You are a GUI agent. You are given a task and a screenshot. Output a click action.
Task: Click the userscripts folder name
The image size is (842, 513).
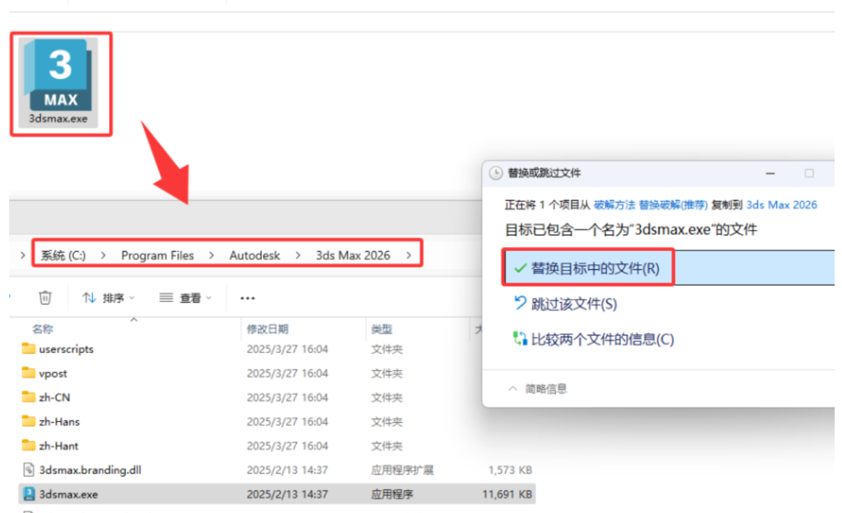pyautogui.click(x=66, y=350)
